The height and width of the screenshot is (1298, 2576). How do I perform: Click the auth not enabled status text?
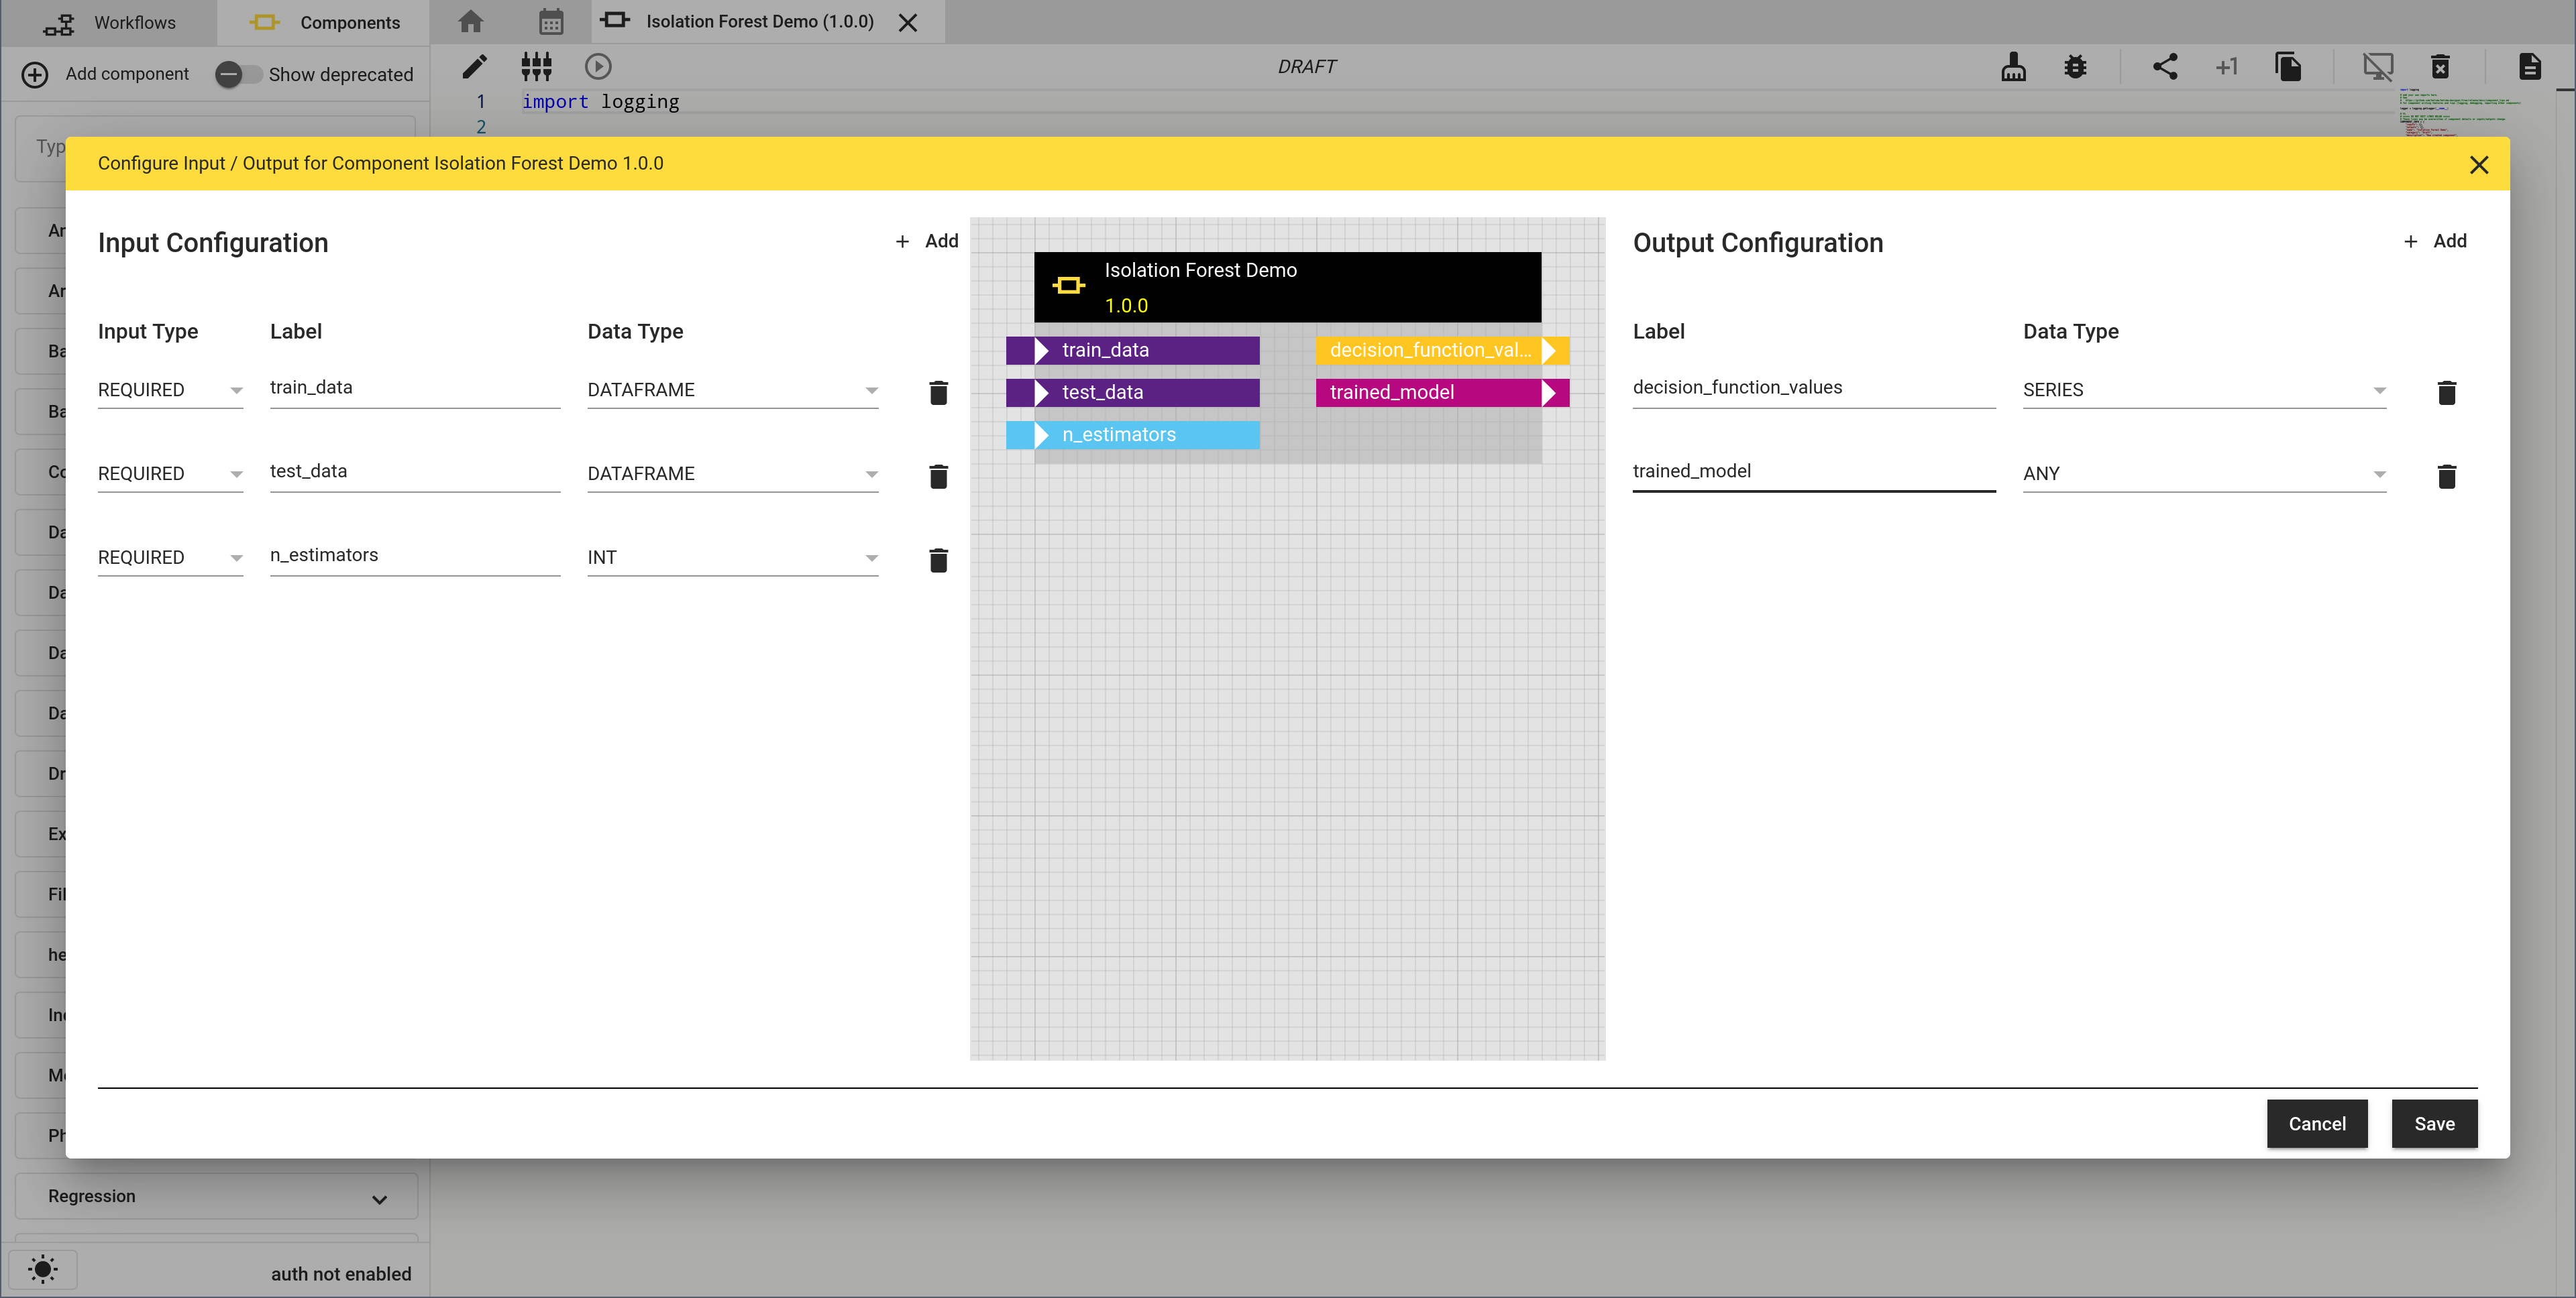coord(341,1274)
